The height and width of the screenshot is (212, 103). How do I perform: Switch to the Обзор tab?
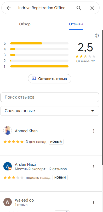click(25, 24)
